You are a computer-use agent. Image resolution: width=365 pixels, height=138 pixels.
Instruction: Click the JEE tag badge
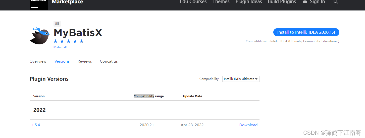click(57, 24)
